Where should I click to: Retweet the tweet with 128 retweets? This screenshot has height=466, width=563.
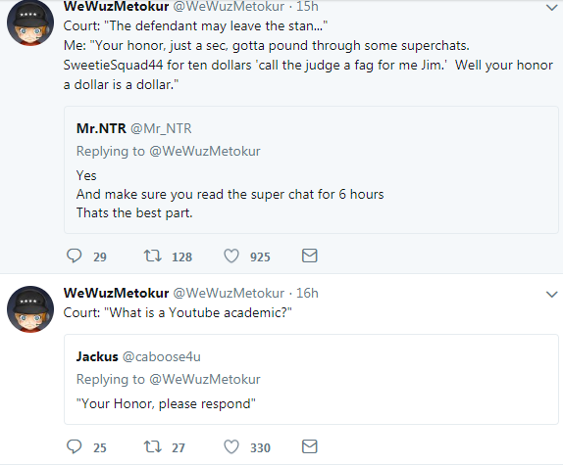(x=153, y=256)
